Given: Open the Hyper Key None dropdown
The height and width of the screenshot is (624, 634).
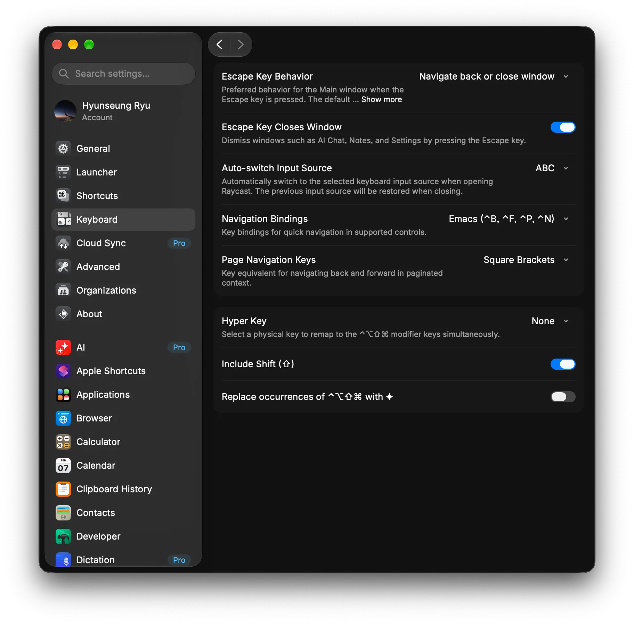Looking at the screenshot, I should [x=550, y=321].
